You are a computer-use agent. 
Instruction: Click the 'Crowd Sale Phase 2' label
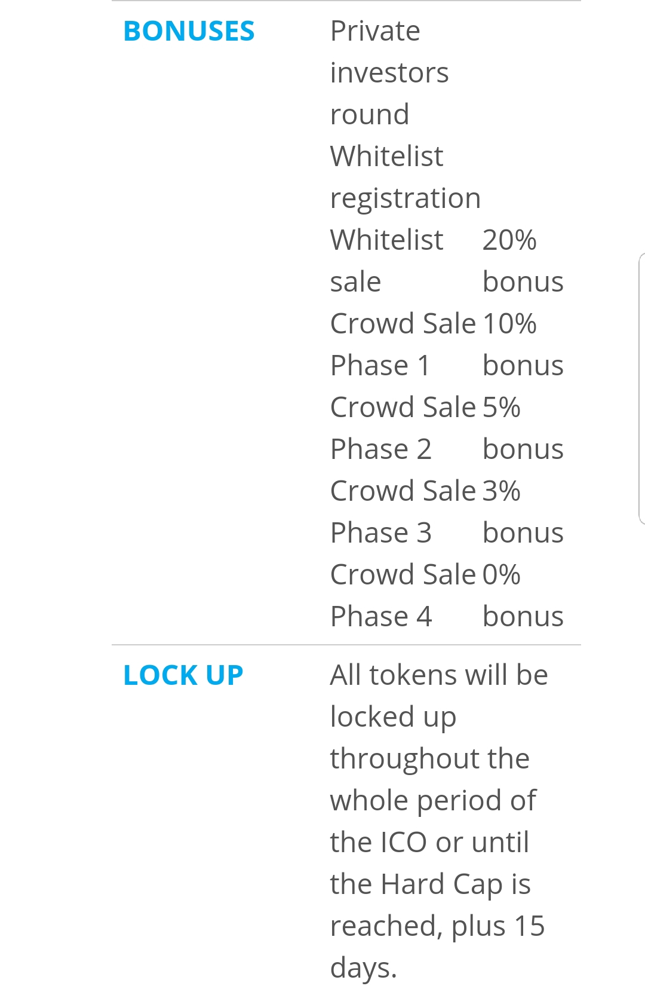click(x=403, y=428)
